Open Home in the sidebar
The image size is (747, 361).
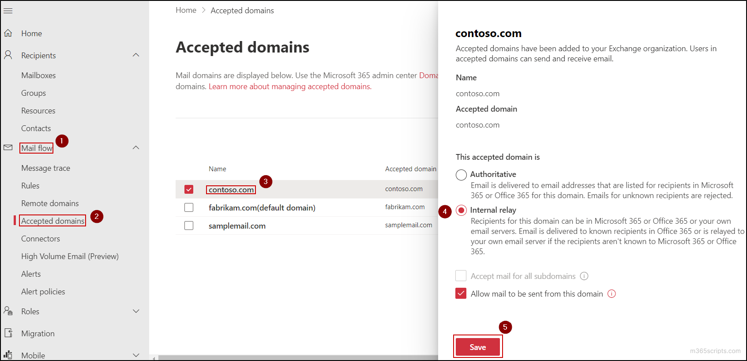coord(32,34)
